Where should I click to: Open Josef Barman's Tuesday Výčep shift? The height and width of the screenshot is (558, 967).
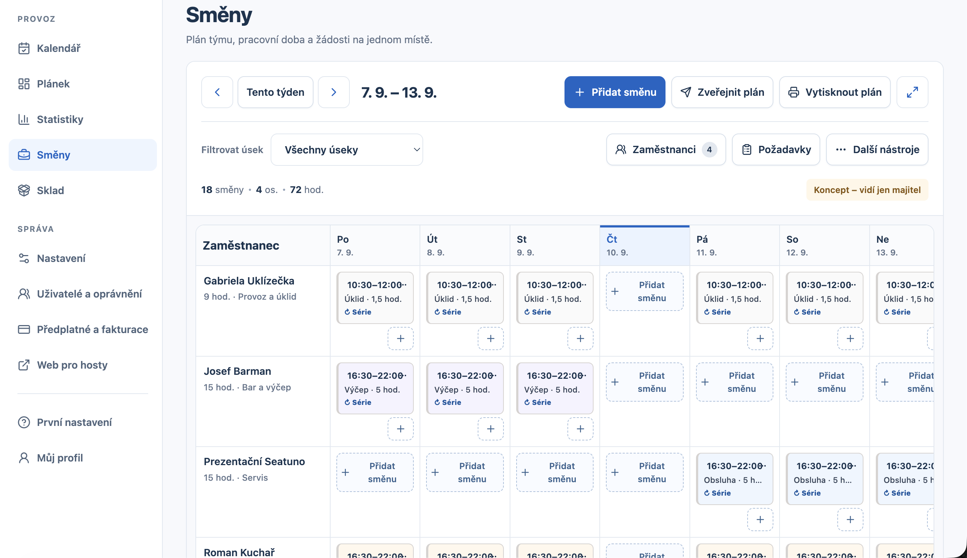click(x=465, y=388)
